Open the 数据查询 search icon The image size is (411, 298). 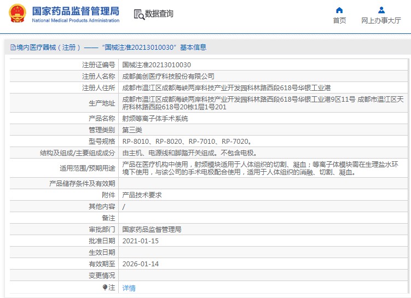[139, 14]
